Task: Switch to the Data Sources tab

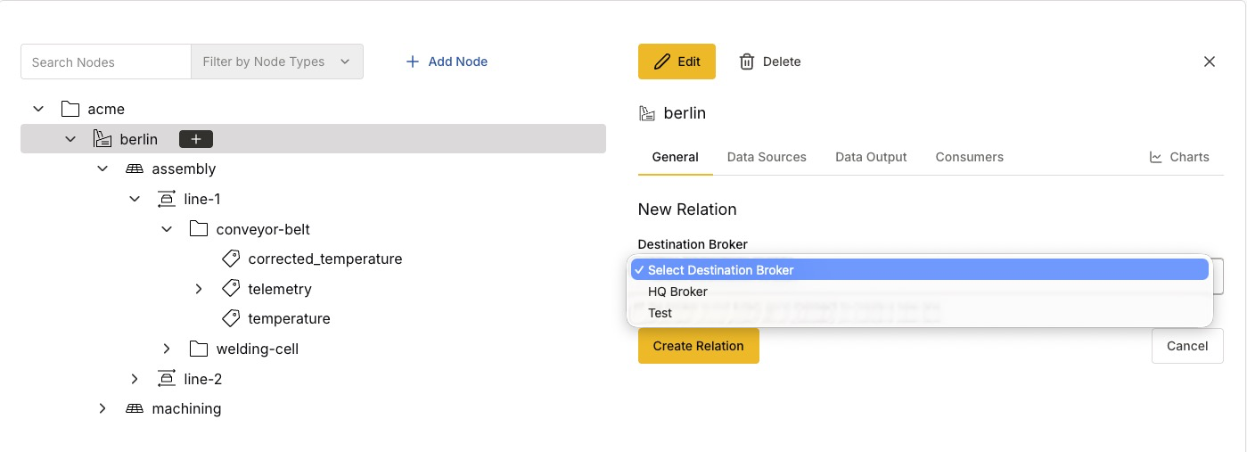Action: pyautogui.click(x=767, y=157)
